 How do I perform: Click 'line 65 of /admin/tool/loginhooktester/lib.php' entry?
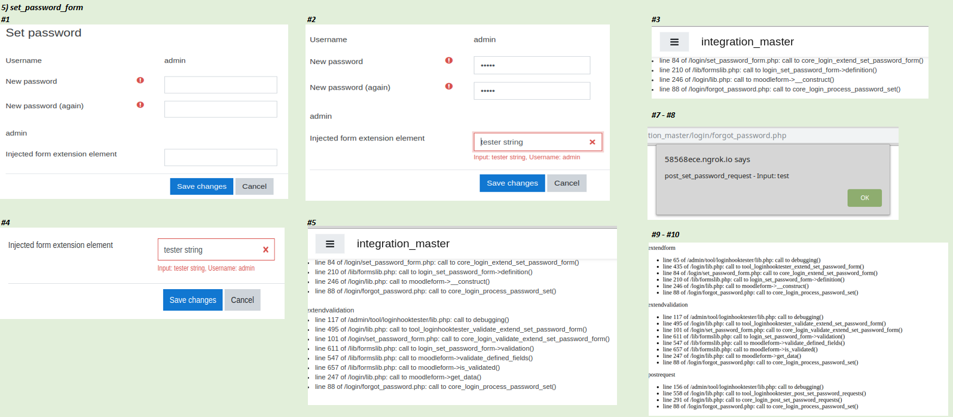click(x=741, y=260)
